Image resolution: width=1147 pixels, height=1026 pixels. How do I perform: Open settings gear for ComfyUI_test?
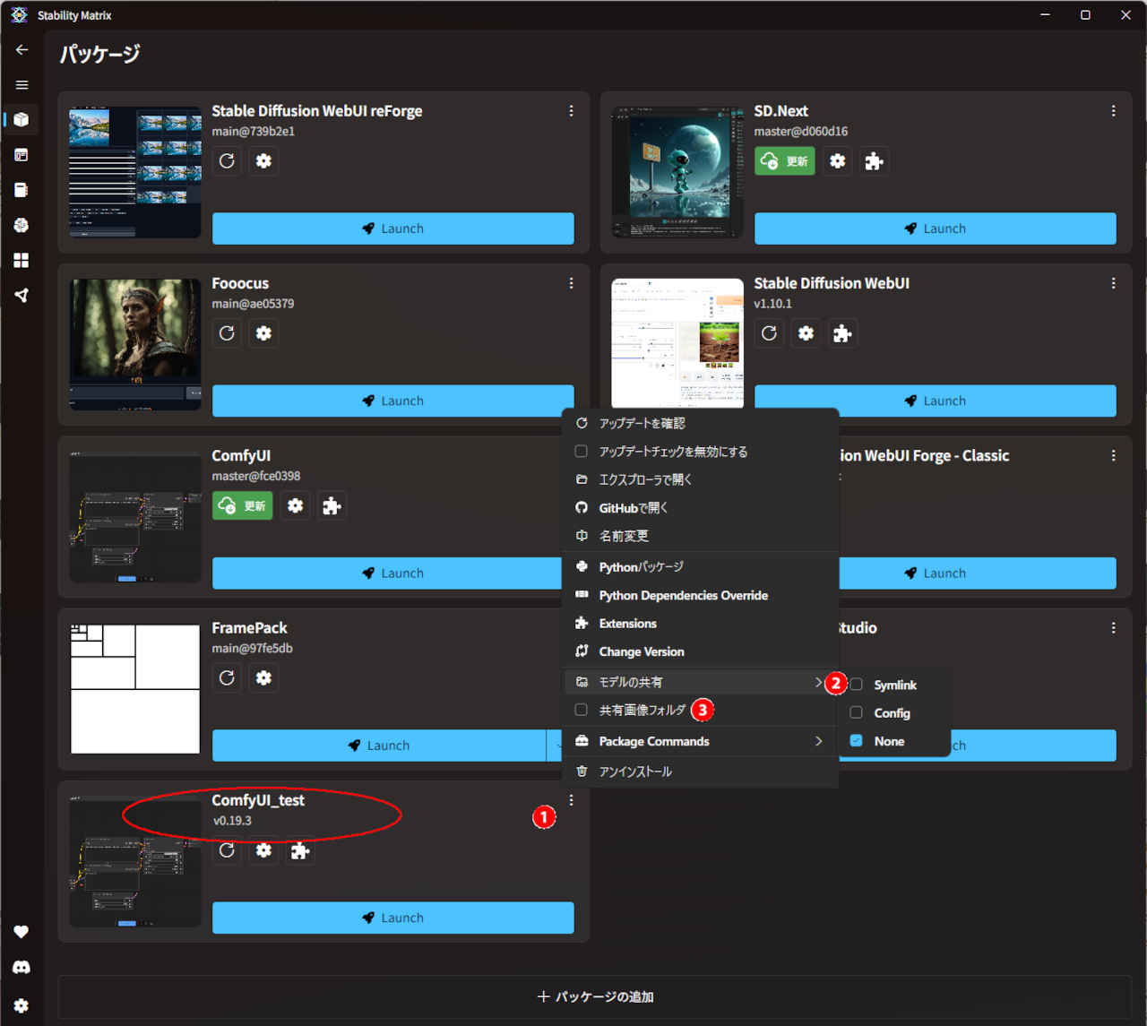click(x=263, y=849)
